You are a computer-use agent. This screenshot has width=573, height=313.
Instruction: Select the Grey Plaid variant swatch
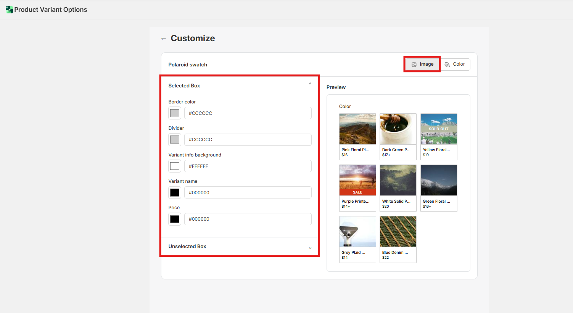(x=357, y=239)
